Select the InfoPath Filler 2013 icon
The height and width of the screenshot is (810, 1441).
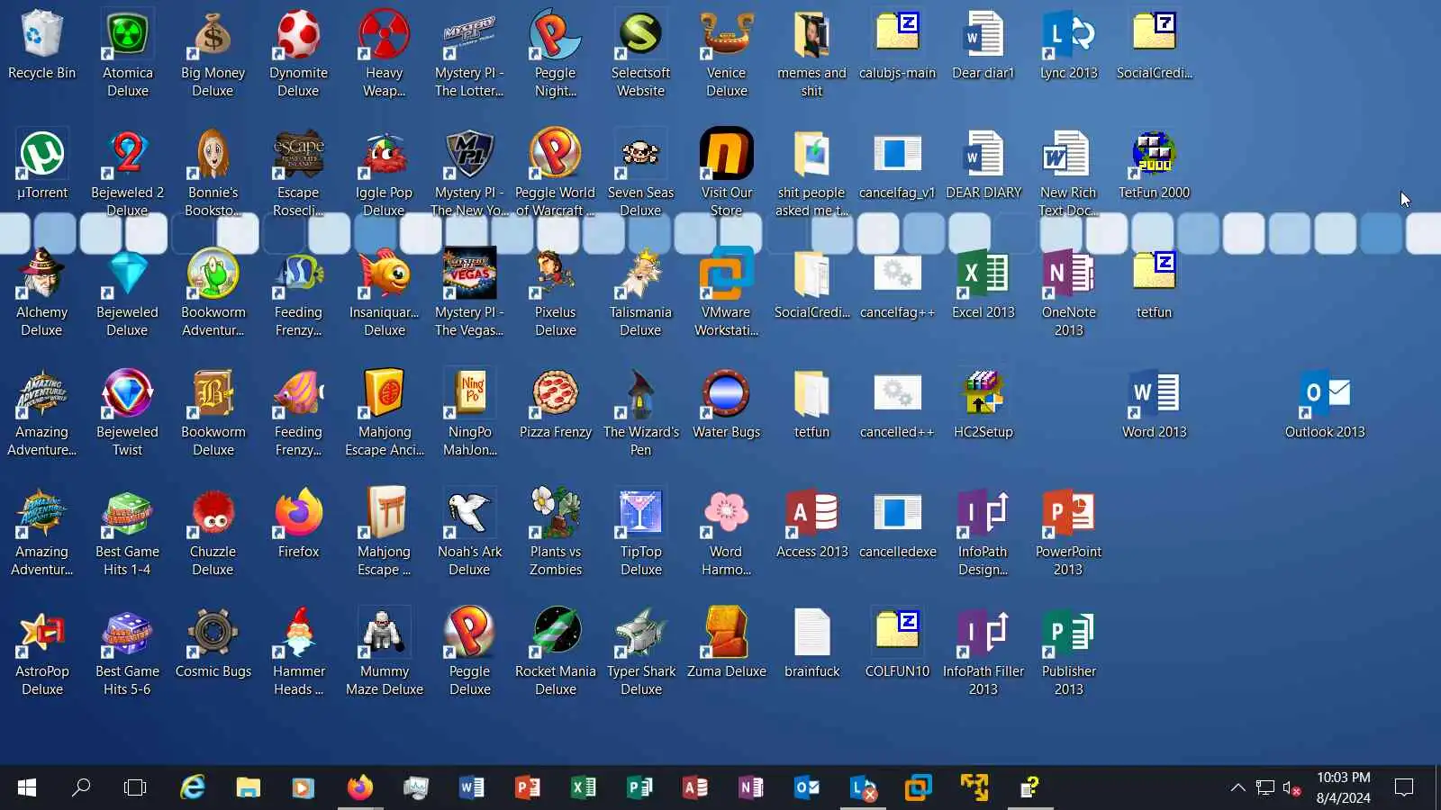click(x=983, y=651)
